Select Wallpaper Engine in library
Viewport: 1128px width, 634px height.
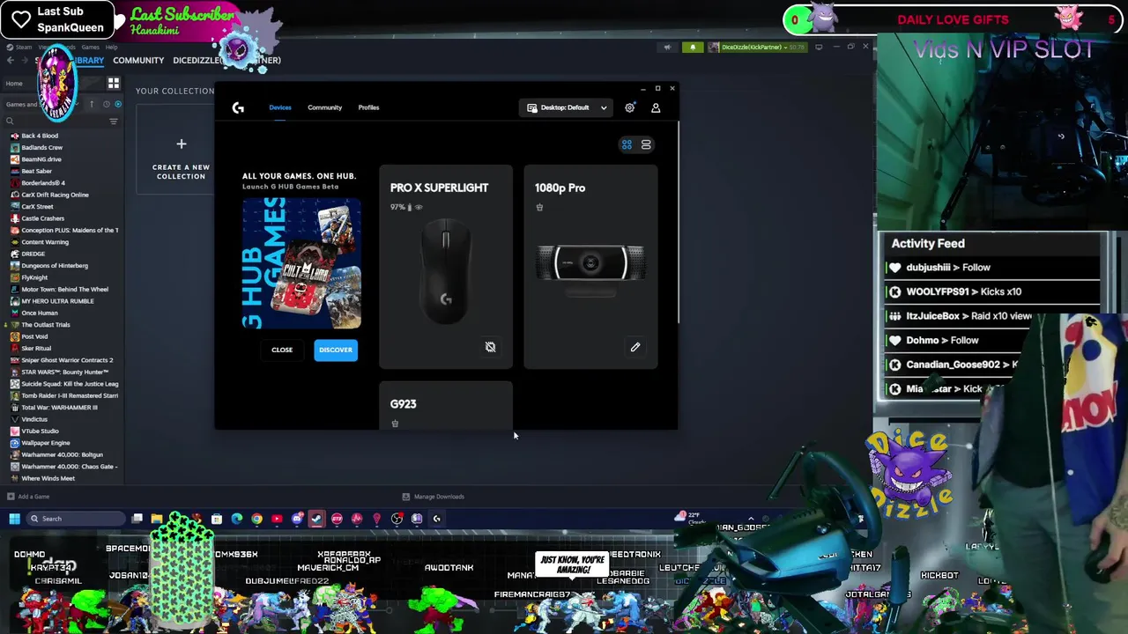(45, 443)
